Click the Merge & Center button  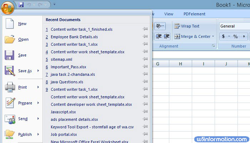pyautogui.click(x=192, y=36)
